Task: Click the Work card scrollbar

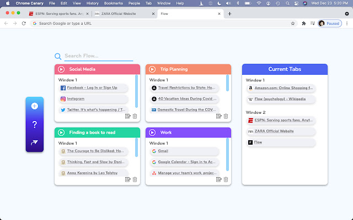Action: [227, 155]
